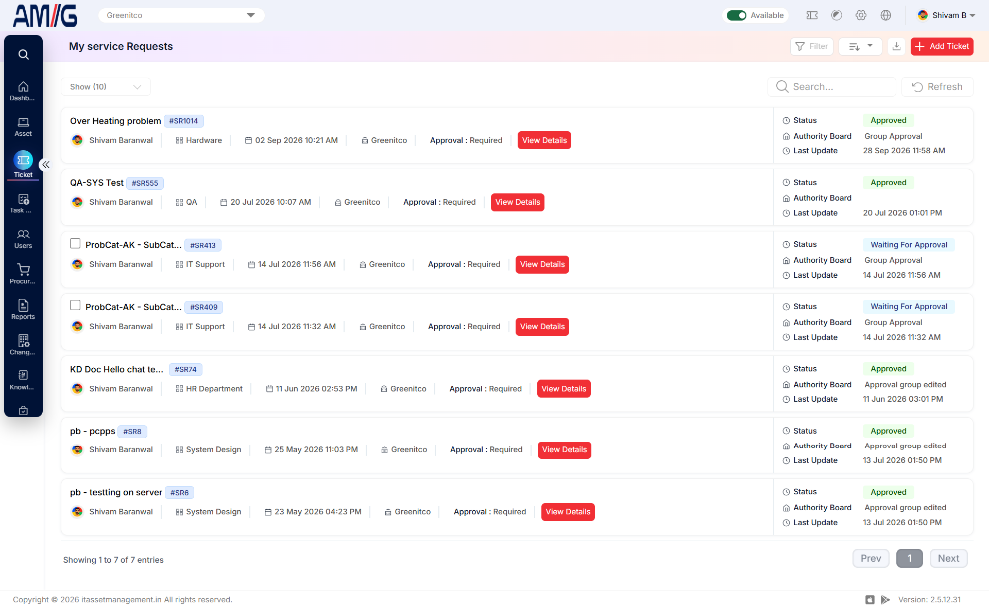Click the ticket icon in top bar
The width and height of the screenshot is (989, 609).
[812, 15]
